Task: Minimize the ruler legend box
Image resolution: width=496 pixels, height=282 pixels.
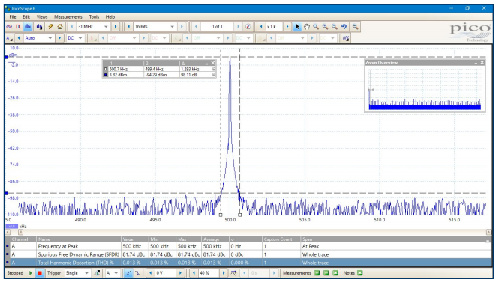Action: [x=206, y=63]
